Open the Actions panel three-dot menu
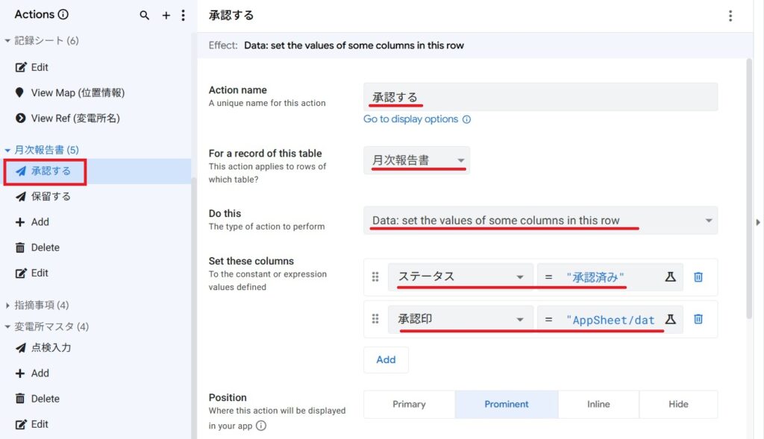The image size is (764, 439). [x=184, y=15]
